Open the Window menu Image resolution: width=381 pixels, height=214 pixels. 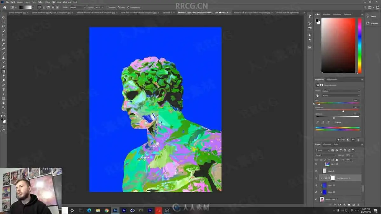tap(67, 2)
